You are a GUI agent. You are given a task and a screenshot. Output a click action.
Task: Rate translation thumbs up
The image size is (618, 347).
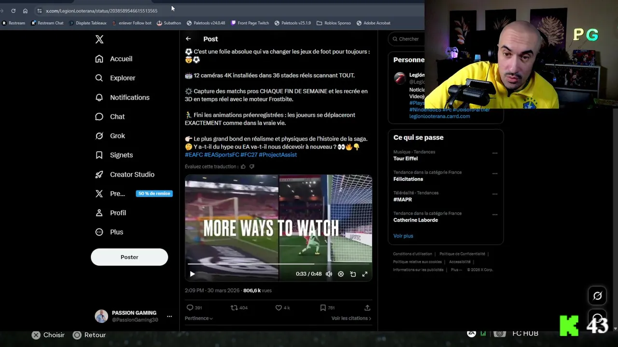(243, 167)
